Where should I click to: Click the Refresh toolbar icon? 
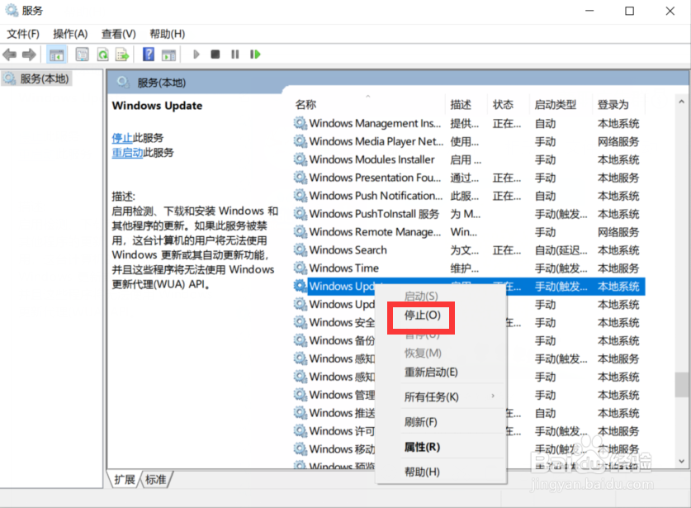pos(102,55)
